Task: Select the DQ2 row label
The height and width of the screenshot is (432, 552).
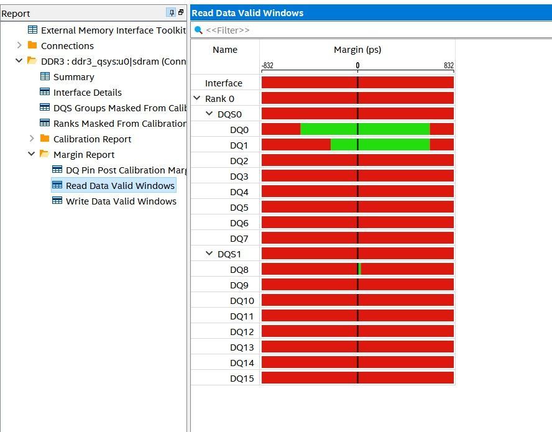Action: pyautogui.click(x=239, y=161)
